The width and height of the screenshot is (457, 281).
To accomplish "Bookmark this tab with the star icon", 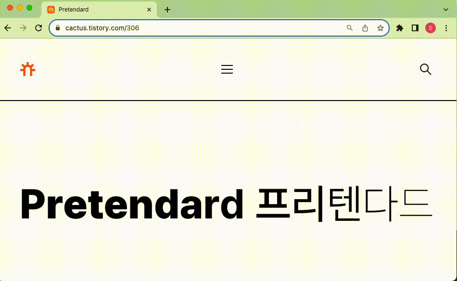I will tap(381, 28).
